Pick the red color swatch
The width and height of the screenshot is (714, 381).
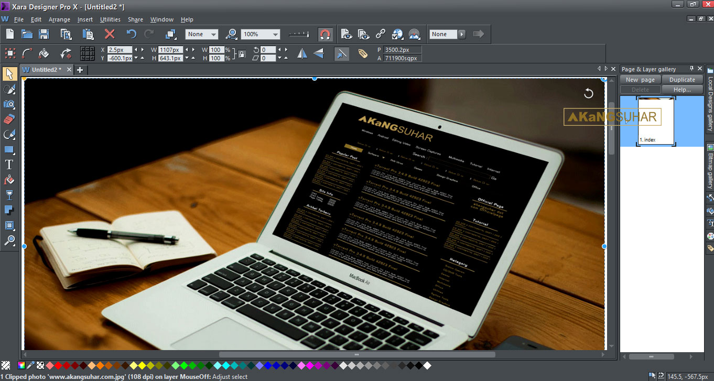pos(58,365)
